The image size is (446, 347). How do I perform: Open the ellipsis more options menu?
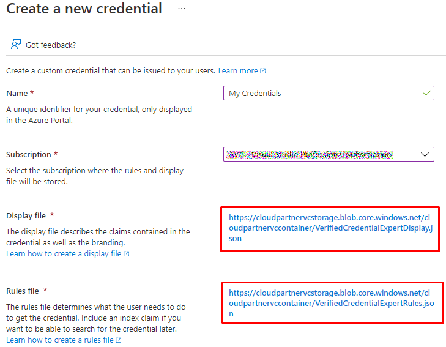click(x=181, y=9)
